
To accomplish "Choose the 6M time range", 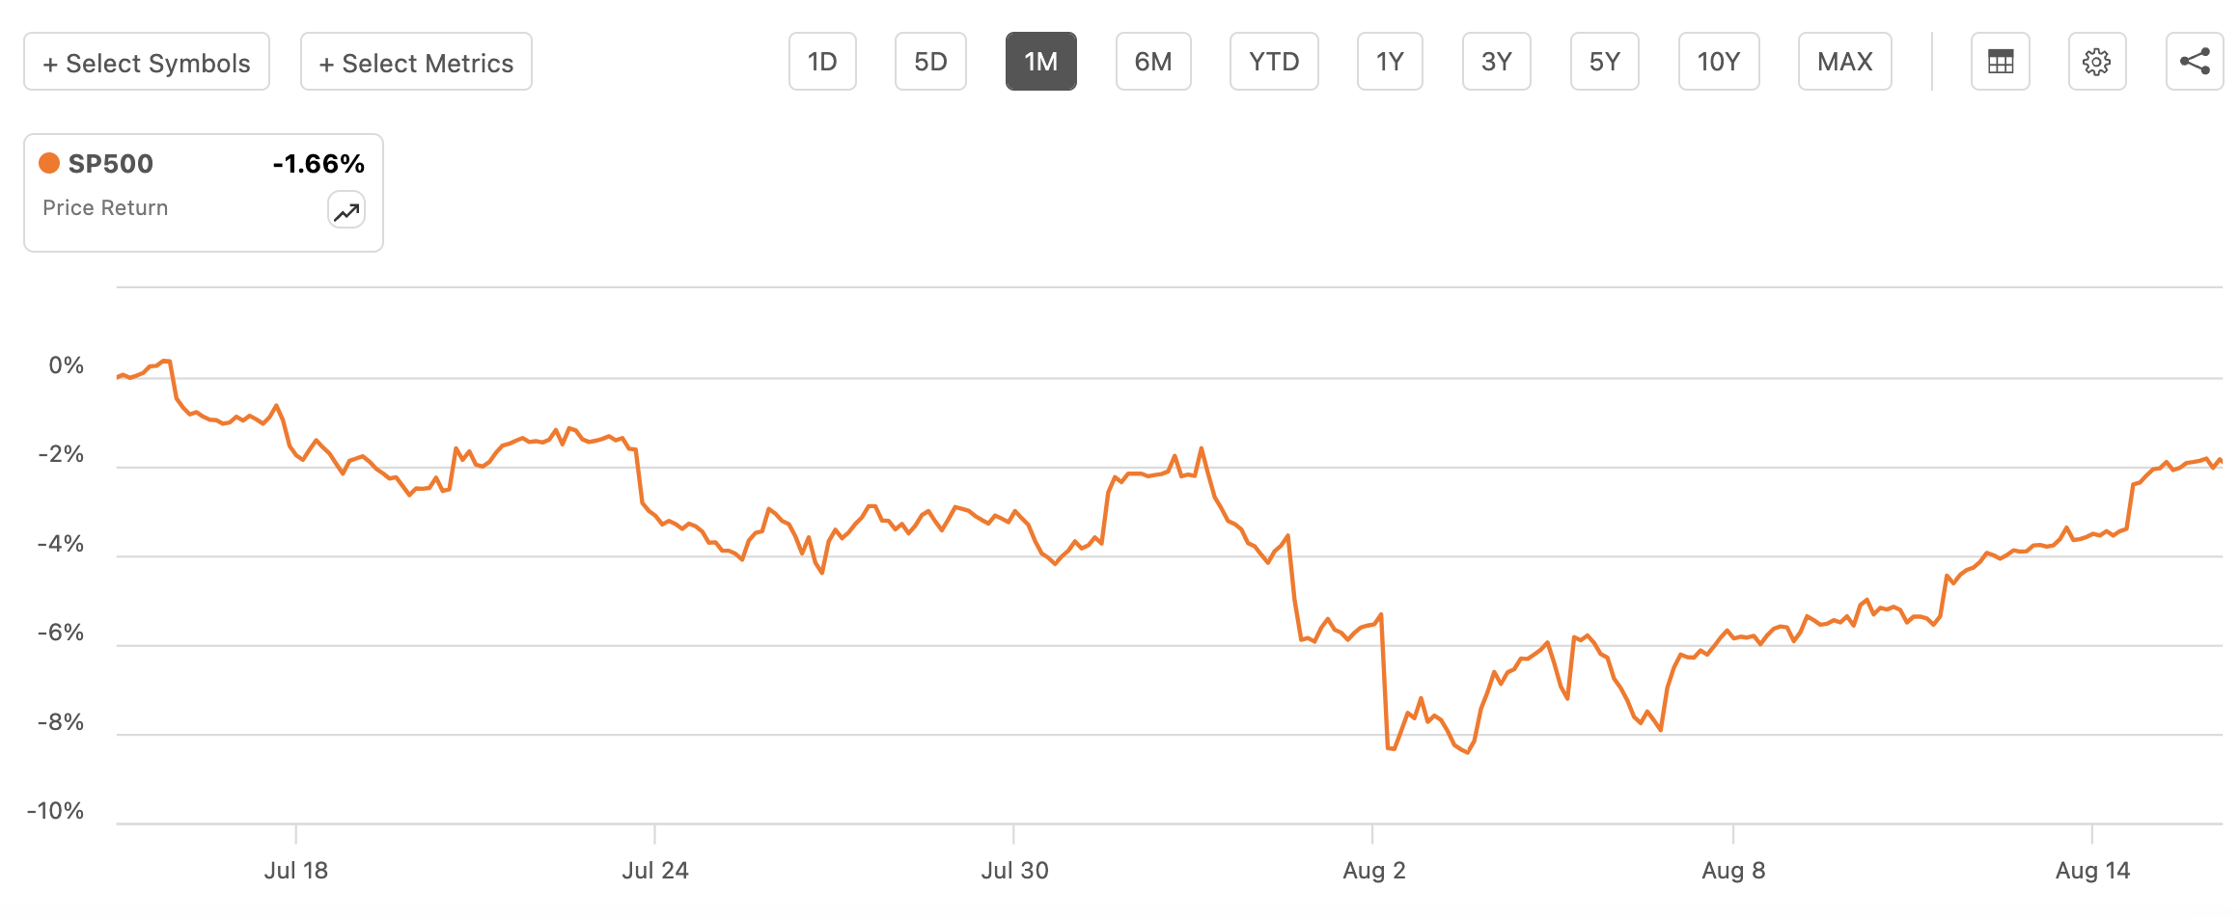I will coord(1153,62).
